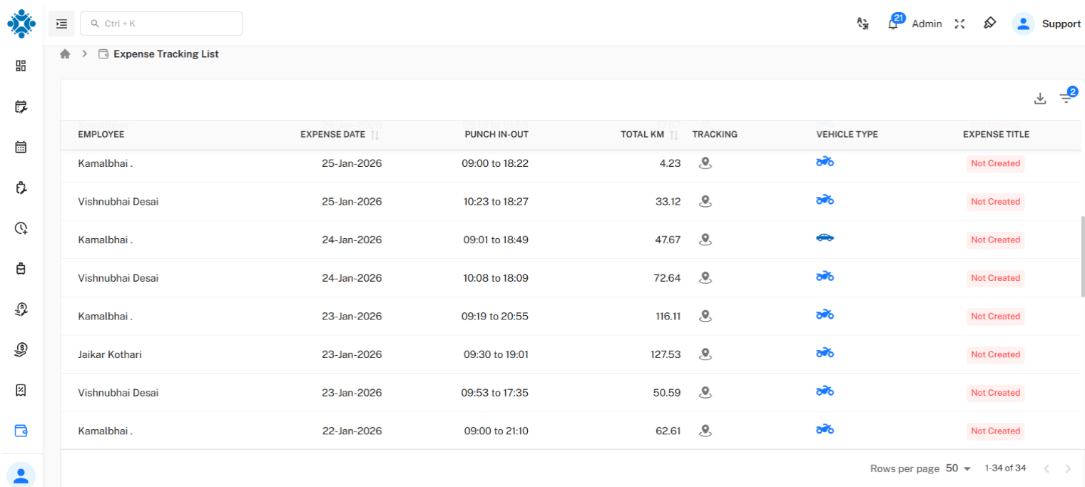Go to home via breadcrumb icon

click(65, 53)
